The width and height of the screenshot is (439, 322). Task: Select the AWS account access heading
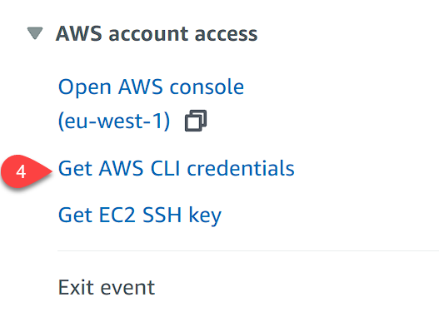(157, 33)
